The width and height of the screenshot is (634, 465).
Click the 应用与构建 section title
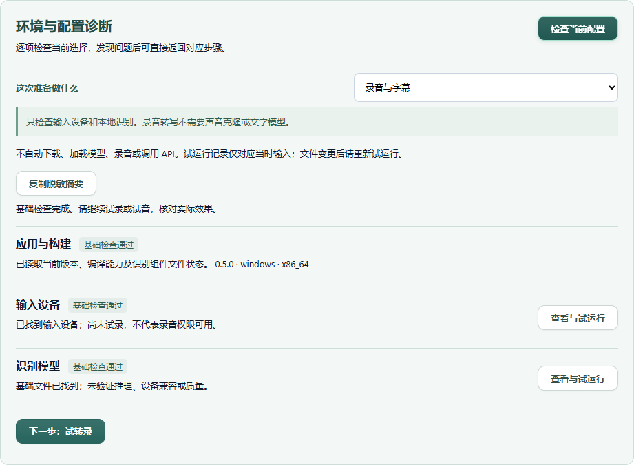[x=43, y=244]
